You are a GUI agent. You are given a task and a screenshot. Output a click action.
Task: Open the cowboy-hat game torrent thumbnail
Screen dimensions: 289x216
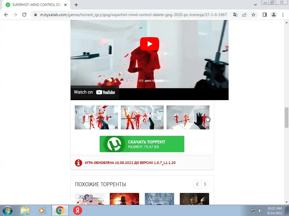pyautogui.click(x=124, y=199)
